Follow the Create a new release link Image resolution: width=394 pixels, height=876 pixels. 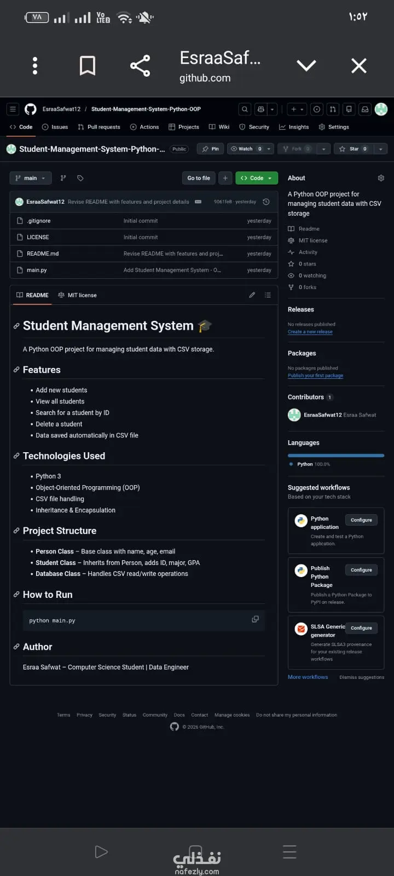click(x=310, y=332)
